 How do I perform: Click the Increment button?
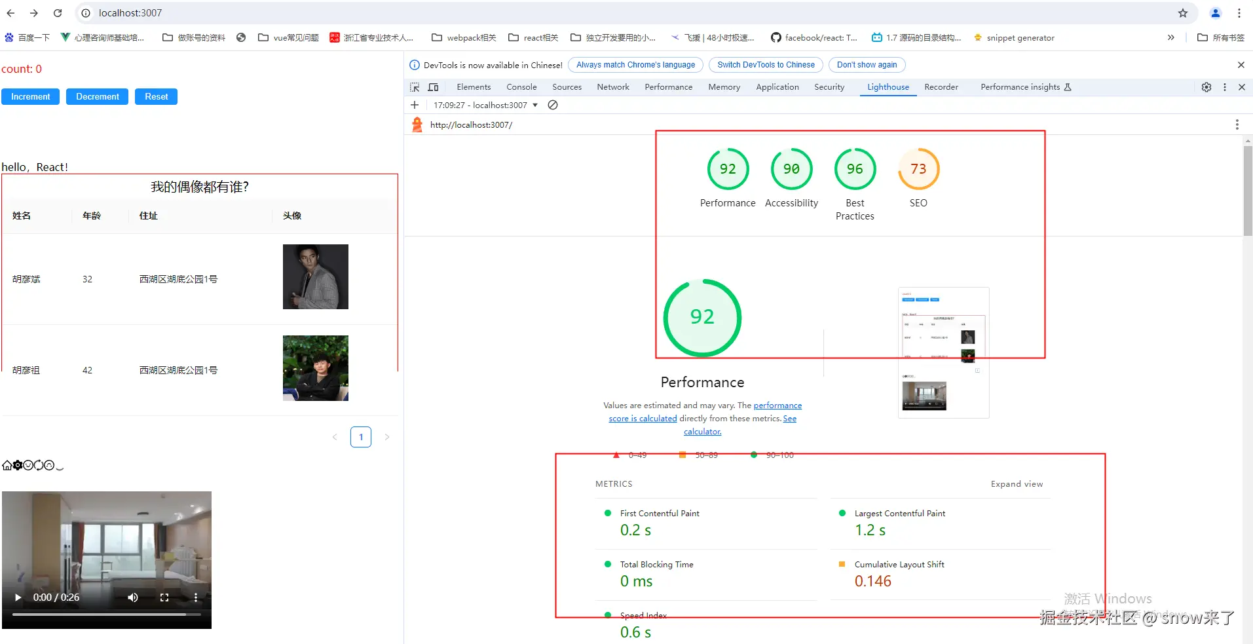click(30, 96)
